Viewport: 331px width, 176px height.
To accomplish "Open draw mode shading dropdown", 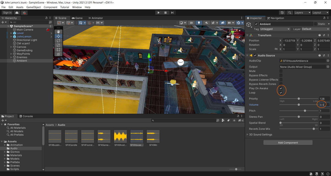I will 182,23.
